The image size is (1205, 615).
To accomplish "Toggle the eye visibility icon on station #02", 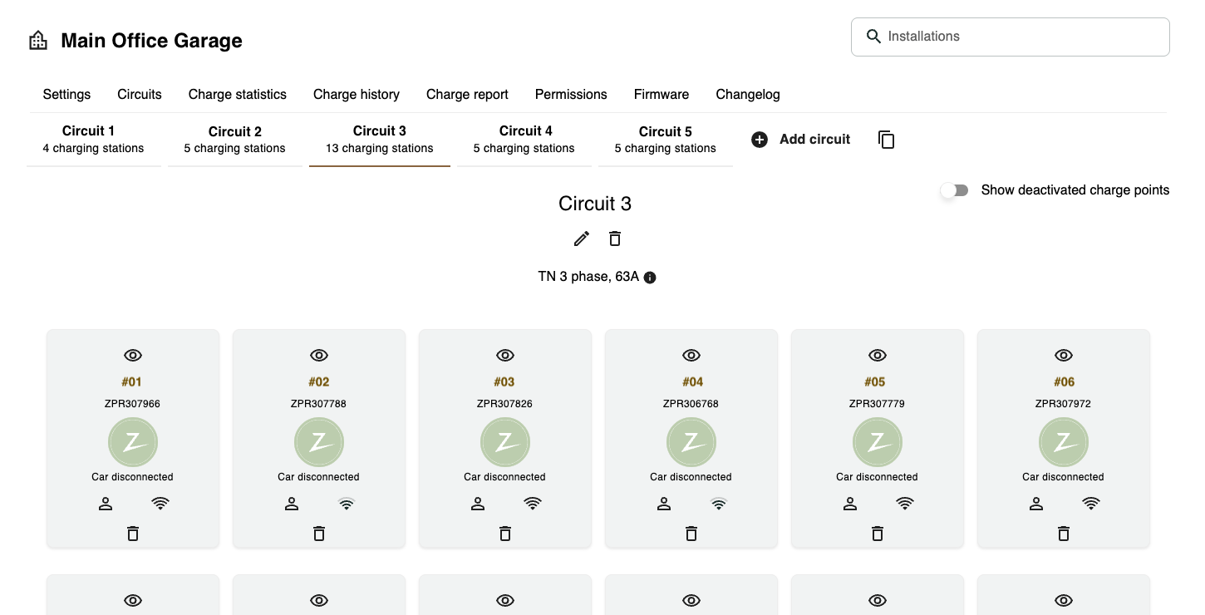I will [319, 356].
